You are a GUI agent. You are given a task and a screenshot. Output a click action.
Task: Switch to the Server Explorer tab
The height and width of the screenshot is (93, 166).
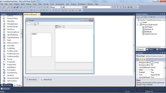(x=7, y=85)
